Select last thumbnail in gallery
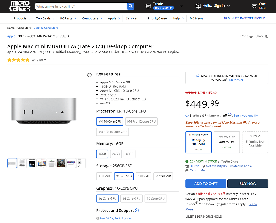Image resolution: width=276 pixels, height=223 pixels. click(81, 163)
